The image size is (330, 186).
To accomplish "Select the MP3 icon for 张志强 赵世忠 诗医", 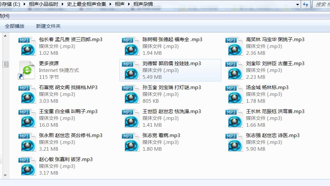I will pos(234,142).
